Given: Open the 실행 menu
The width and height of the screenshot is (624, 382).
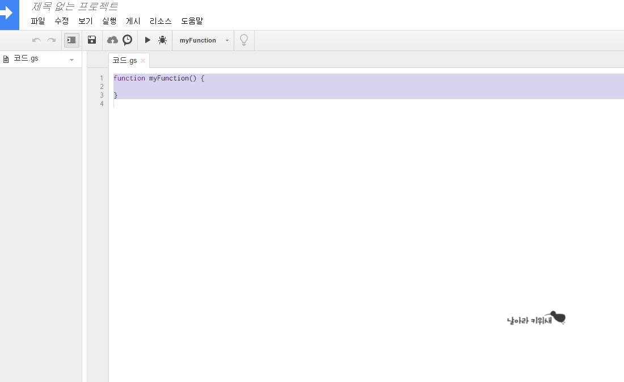Looking at the screenshot, I should 109,20.
